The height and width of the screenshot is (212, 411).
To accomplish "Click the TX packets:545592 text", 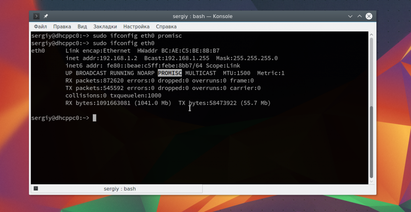I will [95, 88].
